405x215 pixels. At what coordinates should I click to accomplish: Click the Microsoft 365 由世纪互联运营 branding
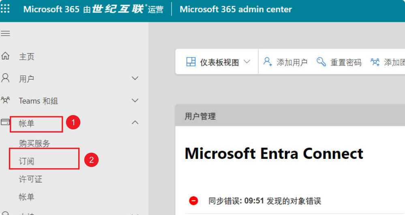coord(93,9)
